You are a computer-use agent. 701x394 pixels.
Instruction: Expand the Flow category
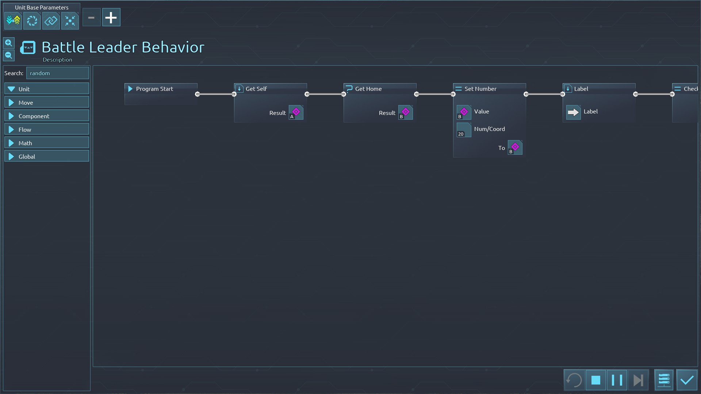click(47, 130)
